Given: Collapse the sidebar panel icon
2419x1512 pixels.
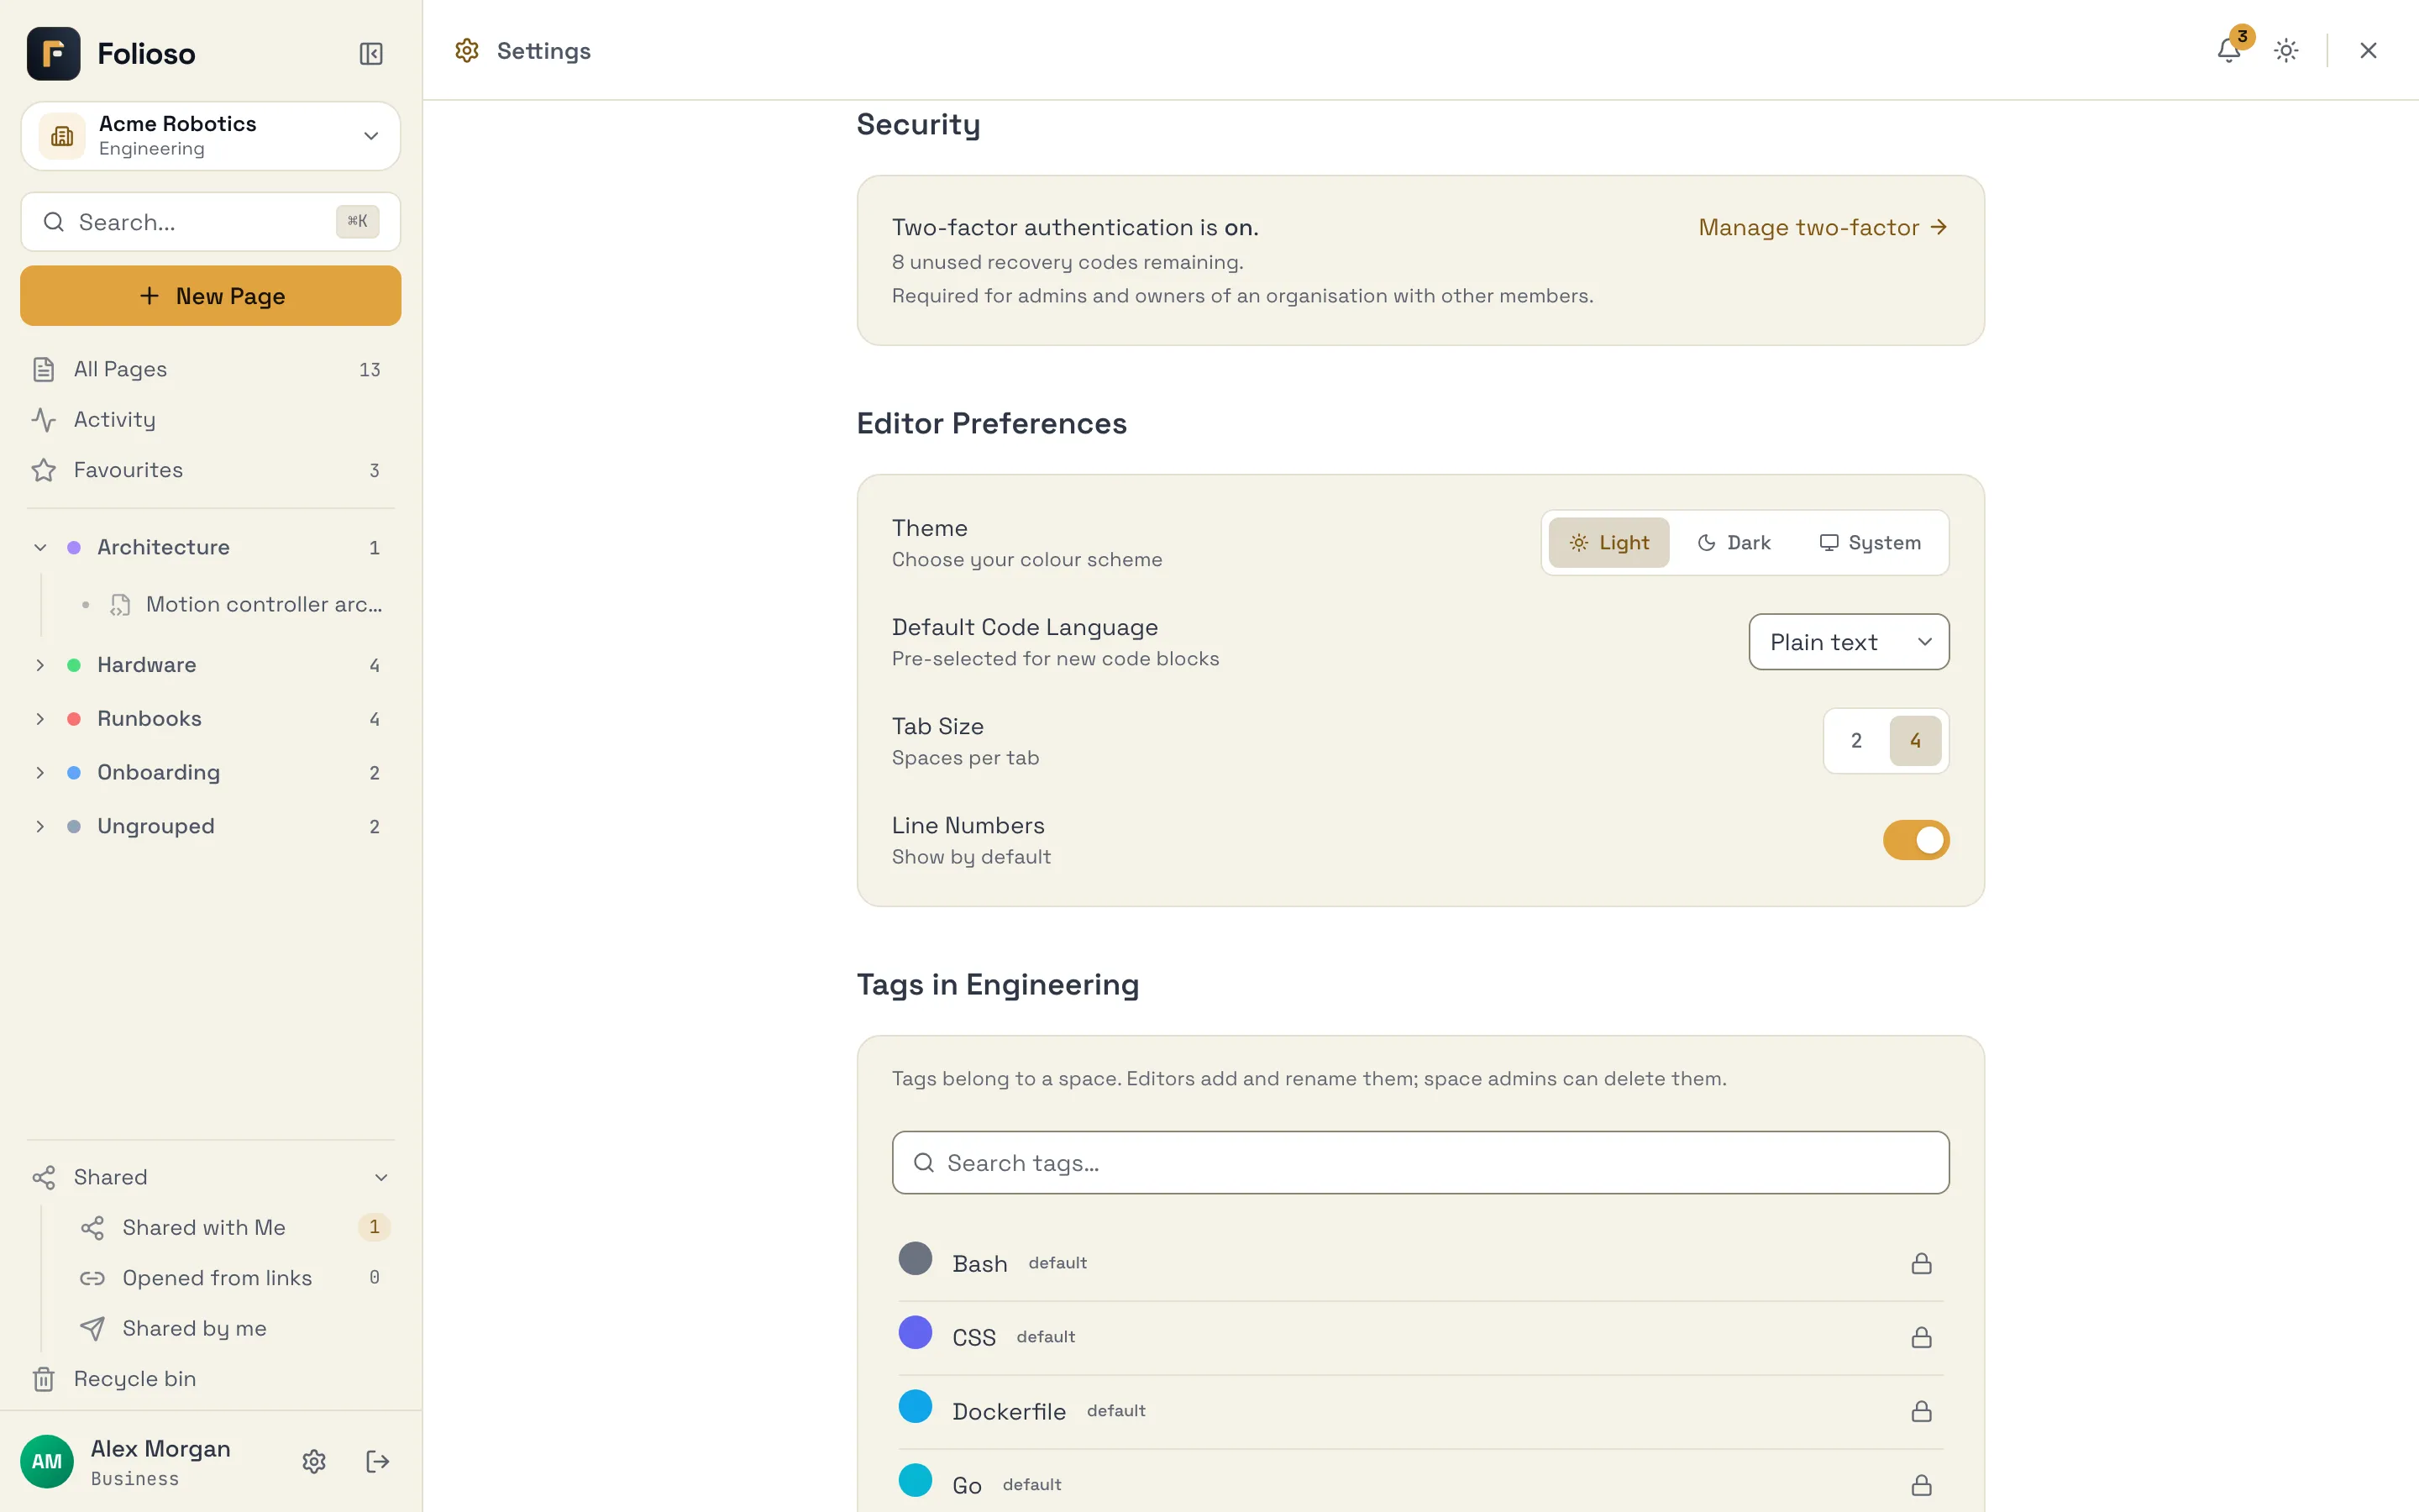Looking at the screenshot, I should (371, 54).
